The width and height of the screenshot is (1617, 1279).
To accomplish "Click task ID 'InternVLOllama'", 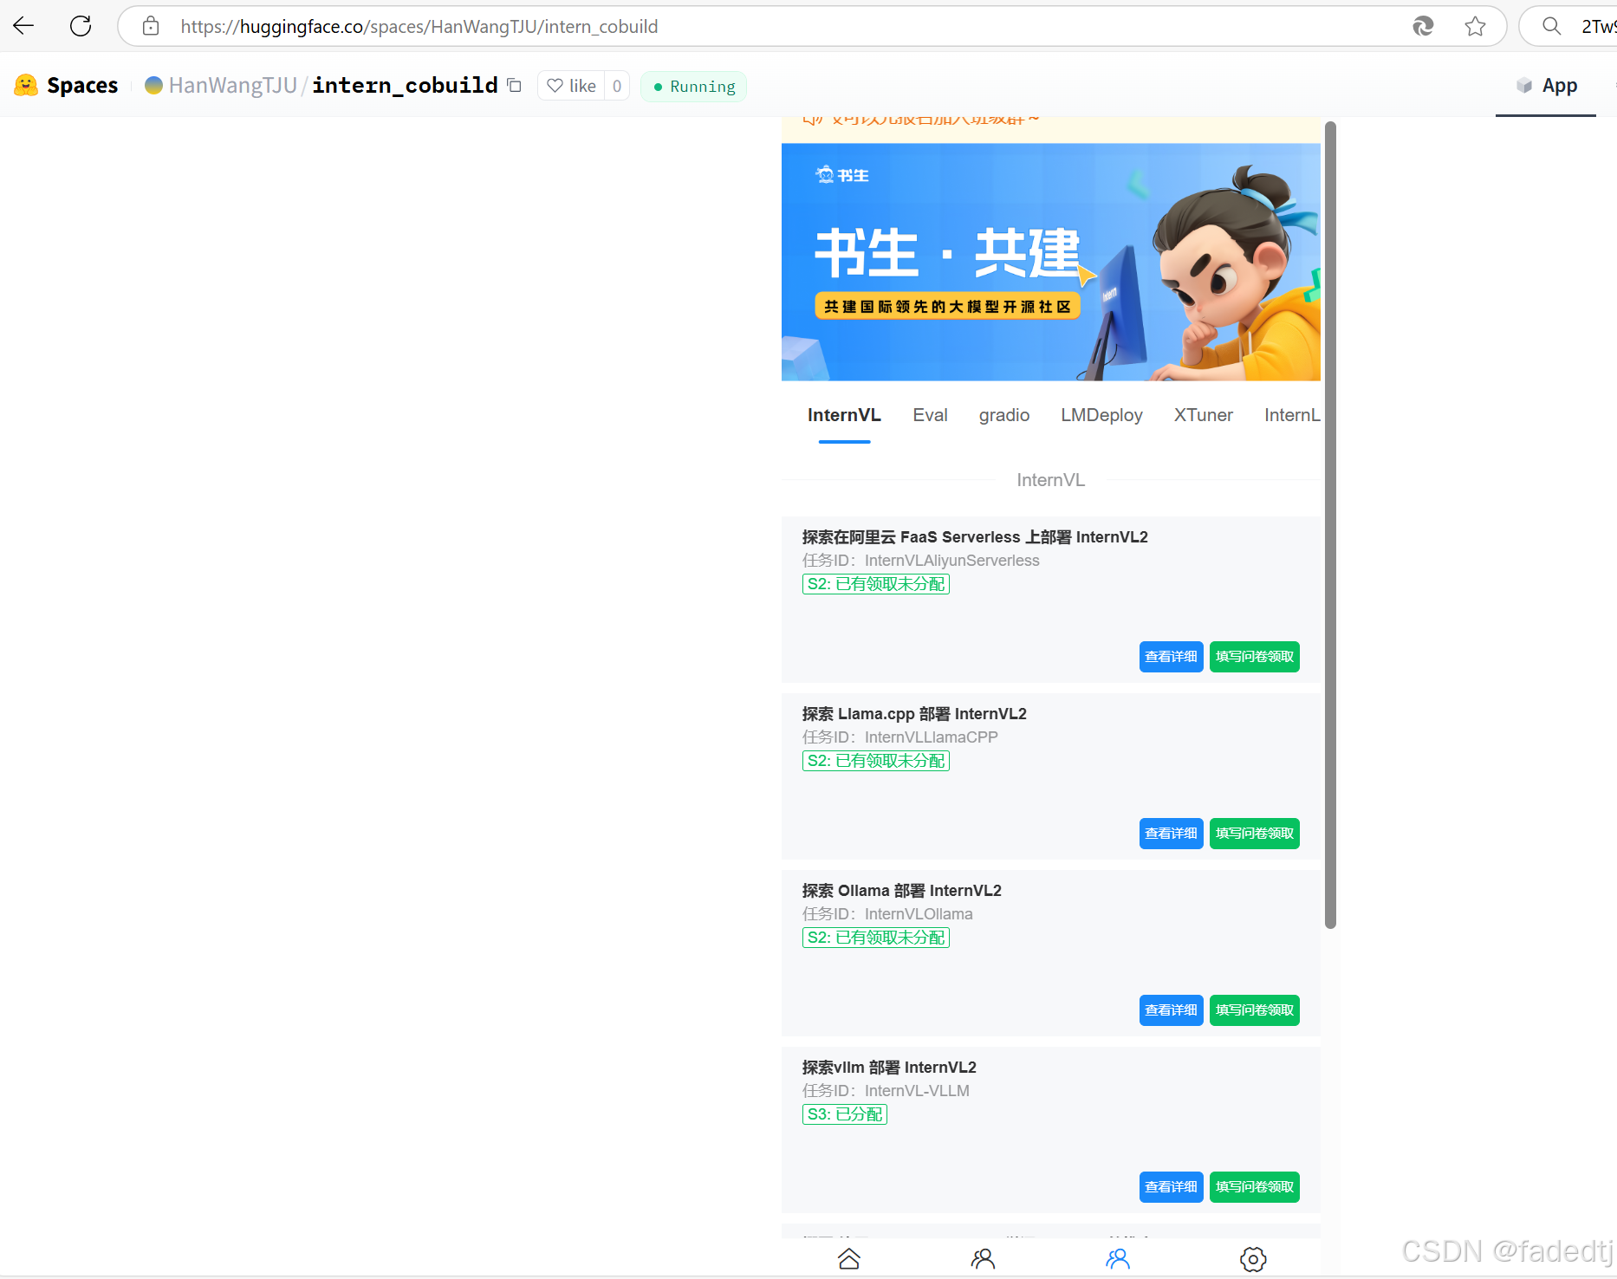I will pyautogui.click(x=919, y=914).
